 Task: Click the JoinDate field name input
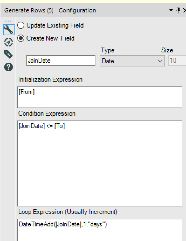coord(61,61)
